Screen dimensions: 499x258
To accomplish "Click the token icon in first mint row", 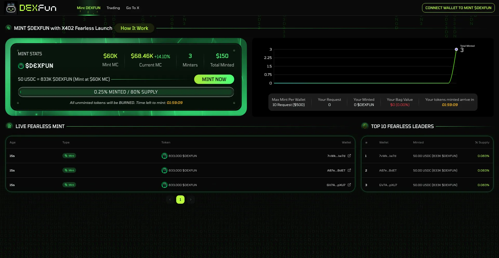I will [x=164, y=156].
